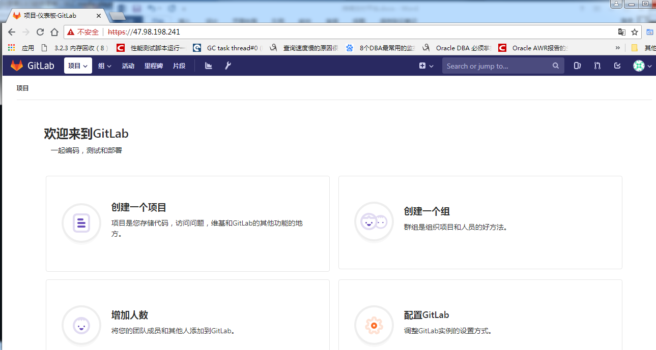656x350 pixels.
Task: Bookmark this page with star icon
Action: (x=635, y=32)
